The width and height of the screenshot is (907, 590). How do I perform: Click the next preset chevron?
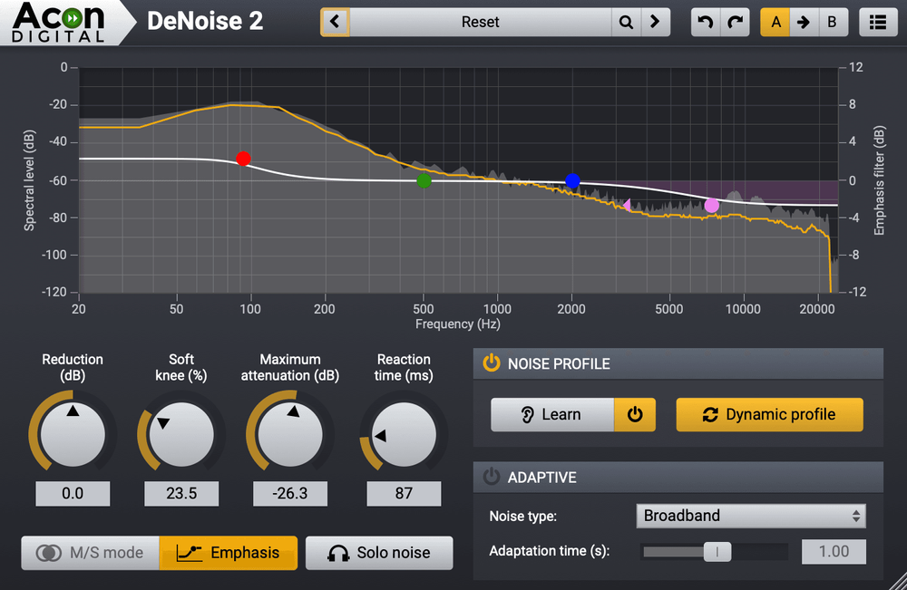656,22
